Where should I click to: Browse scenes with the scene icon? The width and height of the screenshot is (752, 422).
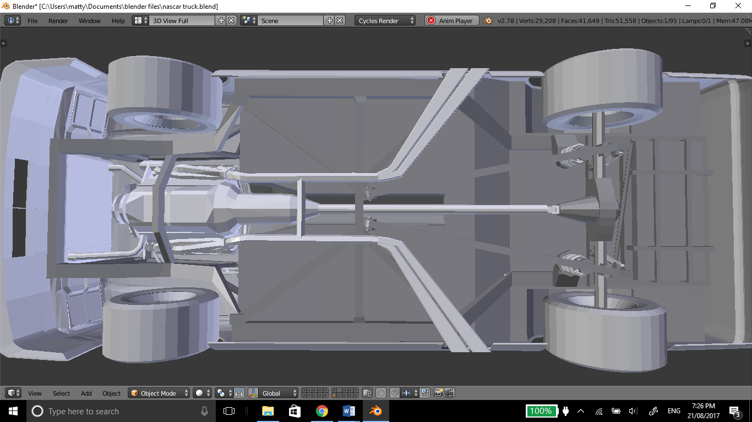click(249, 20)
